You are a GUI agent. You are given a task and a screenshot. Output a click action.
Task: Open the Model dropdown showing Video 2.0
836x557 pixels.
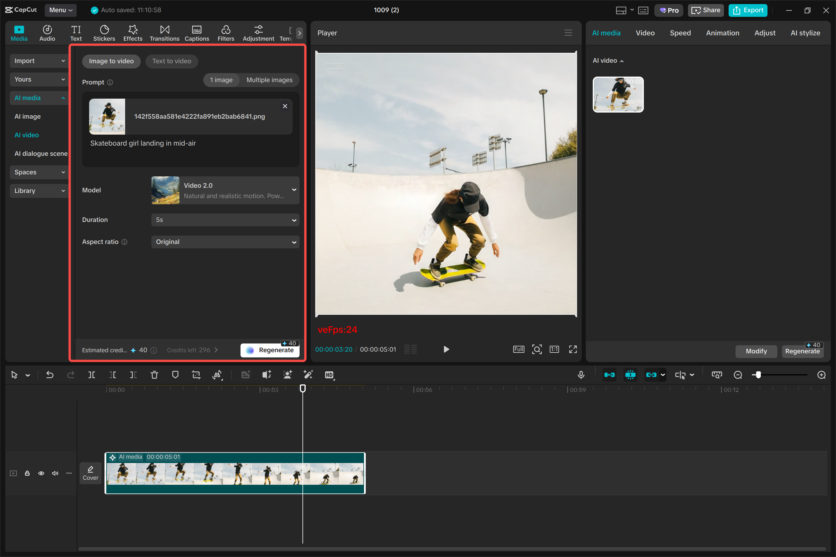[225, 190]
